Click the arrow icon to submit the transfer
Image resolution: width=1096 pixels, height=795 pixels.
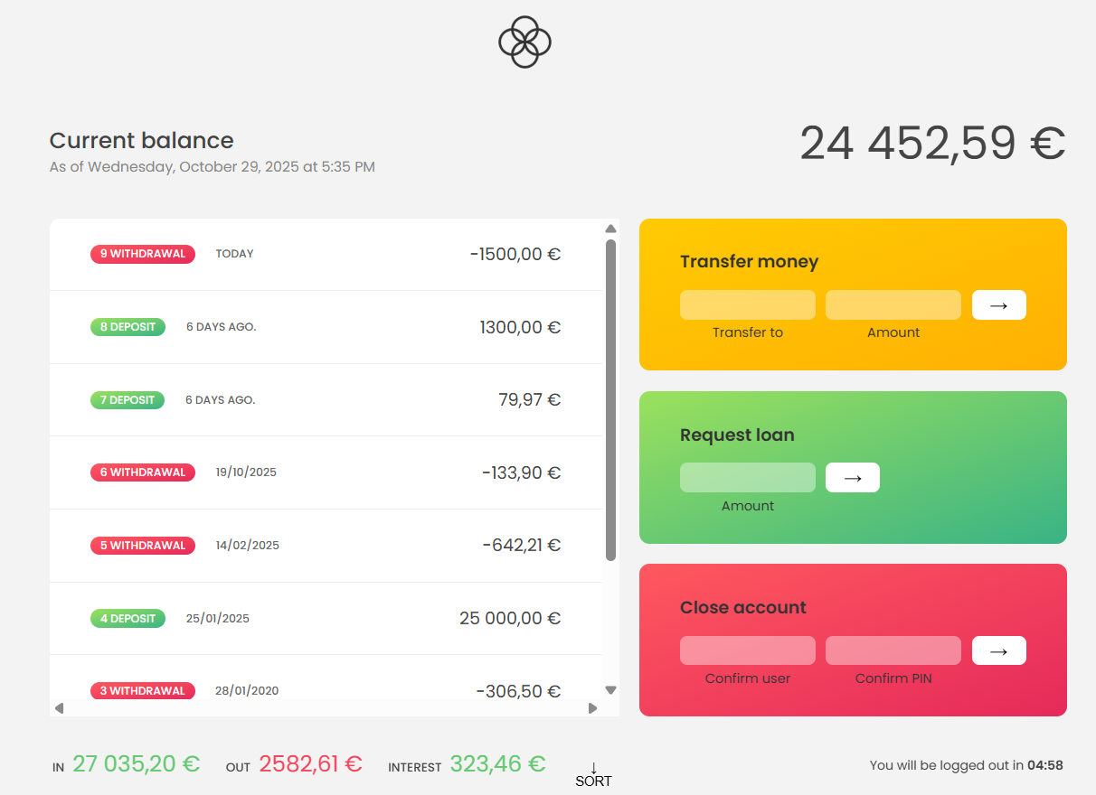pyautogui.click(x=998, y=304)
